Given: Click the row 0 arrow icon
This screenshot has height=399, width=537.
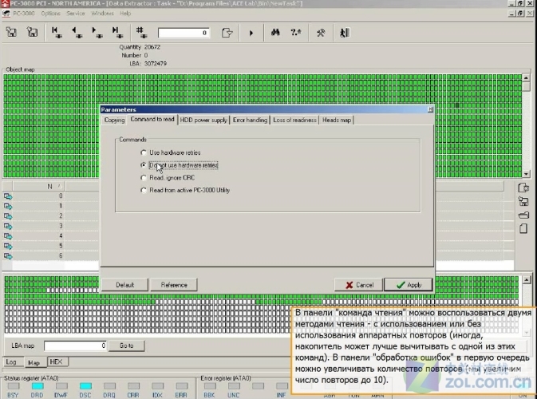Looking at the screenshot, I should 8,196.
